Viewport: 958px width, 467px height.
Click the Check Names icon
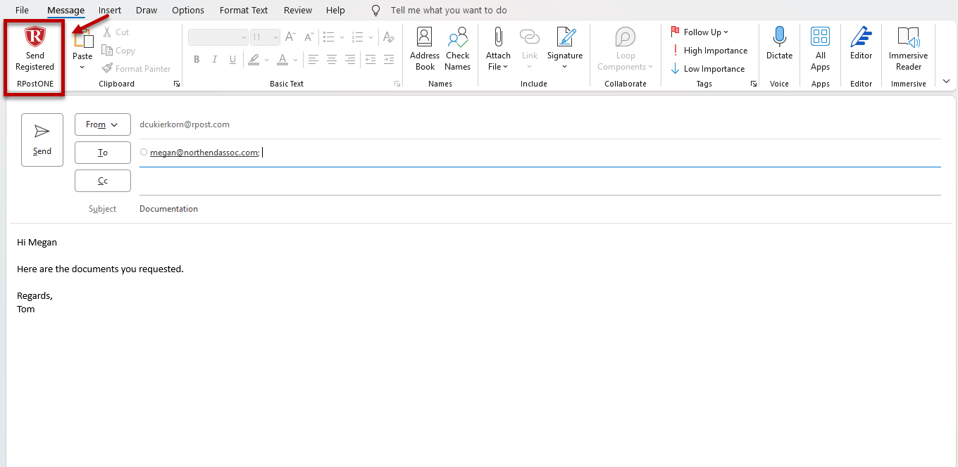tap(457, 48)
